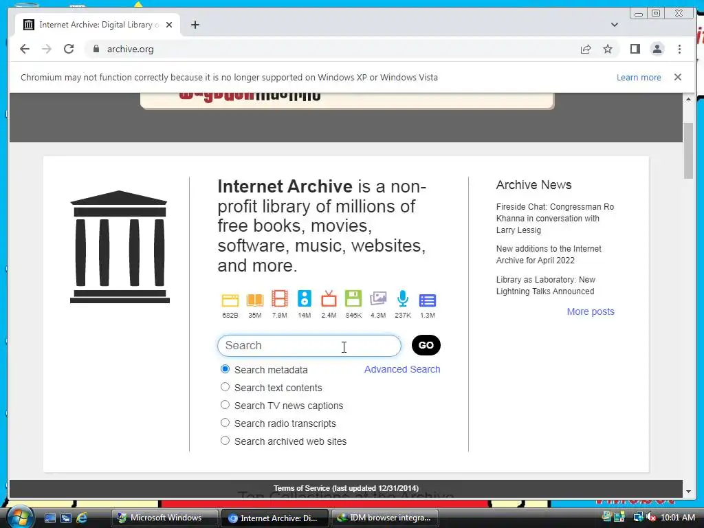Reload the archive.org page
This screenshot has height=528, width=704.
[69, 49]
